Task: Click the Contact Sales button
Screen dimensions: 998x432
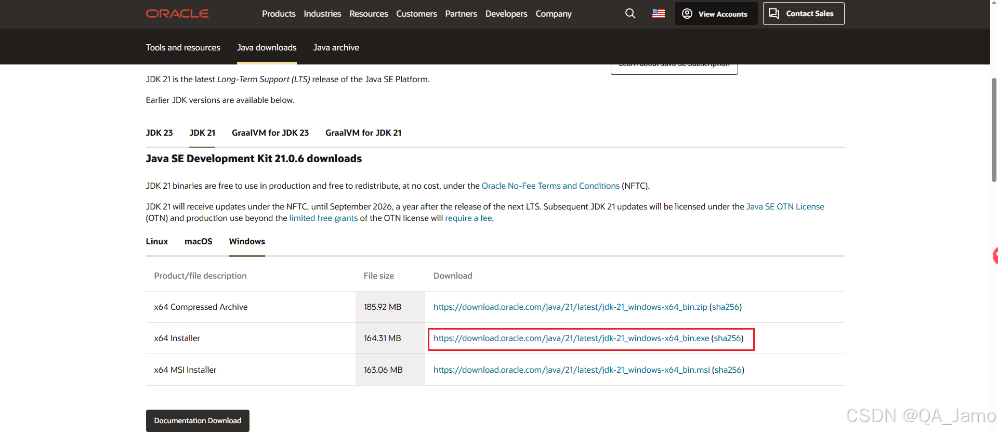Action: [804, 14]
